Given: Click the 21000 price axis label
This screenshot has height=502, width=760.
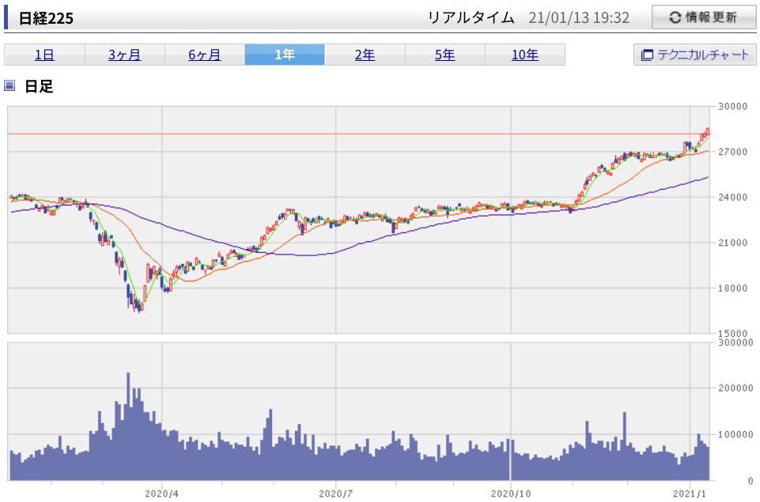Looking at the screenshot, I should pos(732,243).
